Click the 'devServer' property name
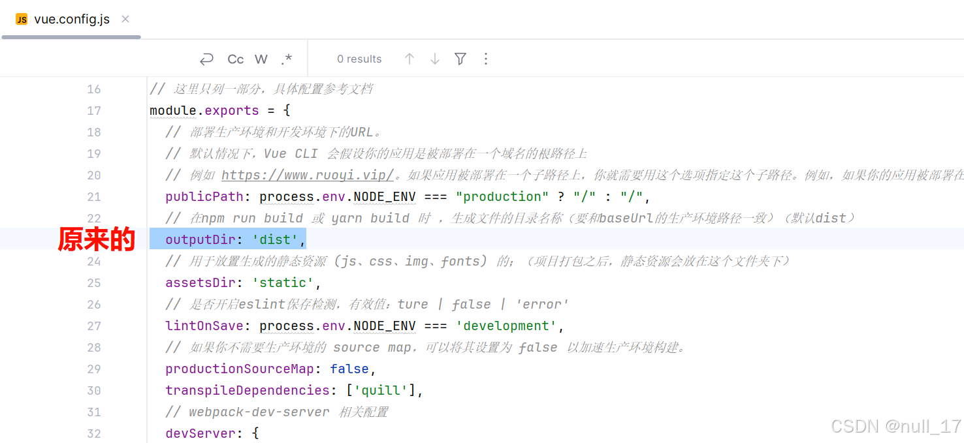Image resolution: width=964 pixels, height=443 pixels. pos(201,433)
